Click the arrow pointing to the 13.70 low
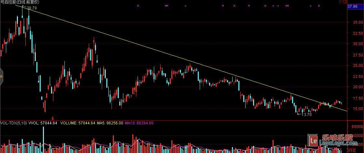 tap(299, 114)
